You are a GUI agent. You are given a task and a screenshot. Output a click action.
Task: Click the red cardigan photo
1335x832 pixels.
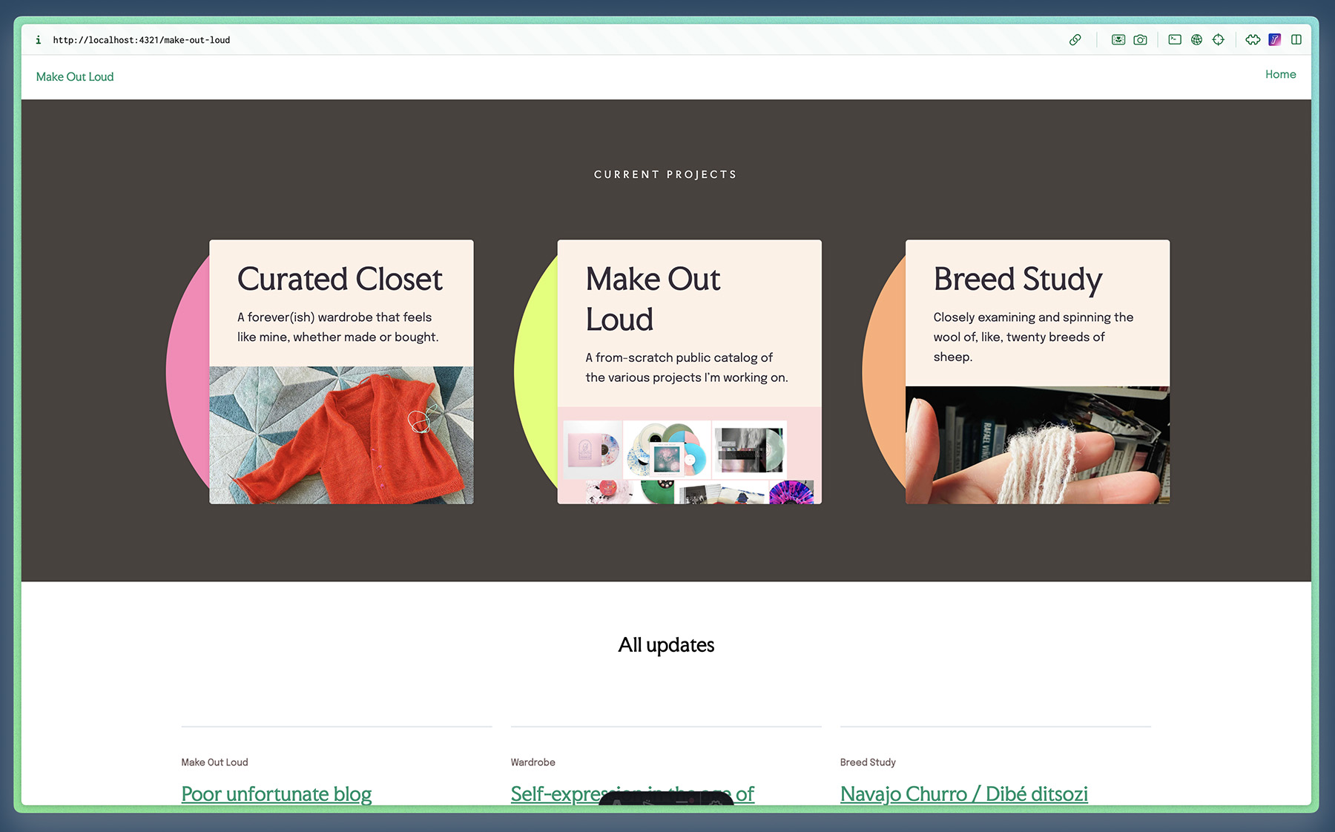coord(341,435)
